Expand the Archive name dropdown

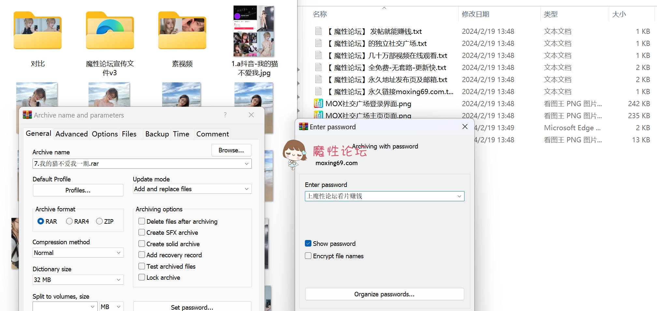[x=247, y=163]
